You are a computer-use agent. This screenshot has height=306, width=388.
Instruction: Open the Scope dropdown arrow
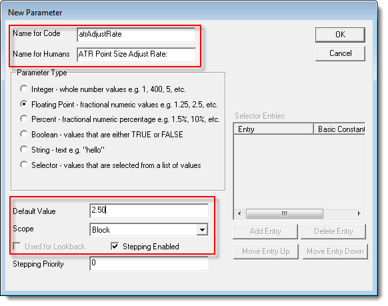coord(202,230)
